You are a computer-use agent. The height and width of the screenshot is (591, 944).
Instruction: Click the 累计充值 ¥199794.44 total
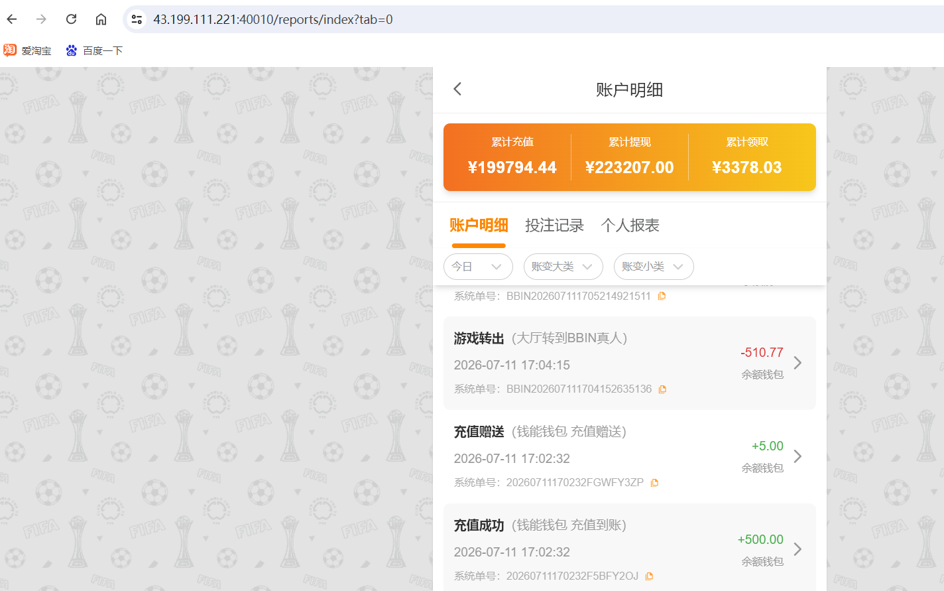512,157
